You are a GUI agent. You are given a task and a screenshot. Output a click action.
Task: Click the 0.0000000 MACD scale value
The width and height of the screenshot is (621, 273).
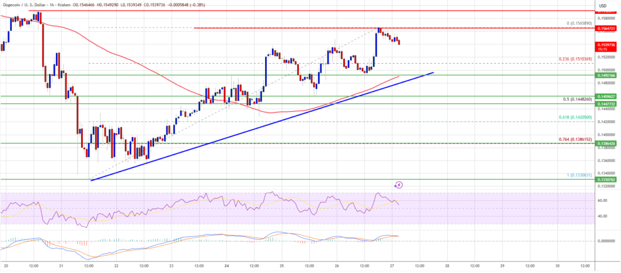606,240
